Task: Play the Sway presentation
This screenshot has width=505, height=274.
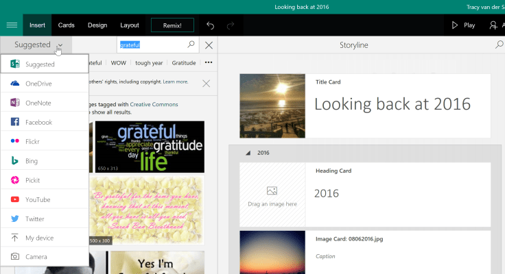Action: [x=463, y=25]
